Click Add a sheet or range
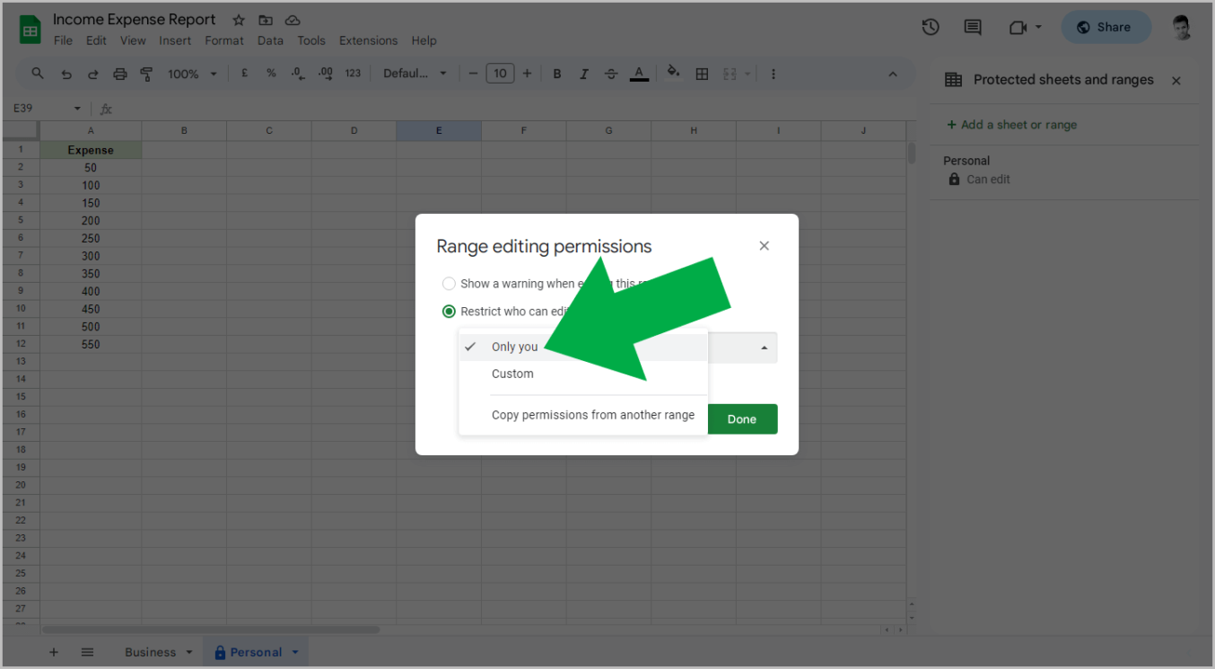This screenshot has width=1215, height=669. point(1012,125)
